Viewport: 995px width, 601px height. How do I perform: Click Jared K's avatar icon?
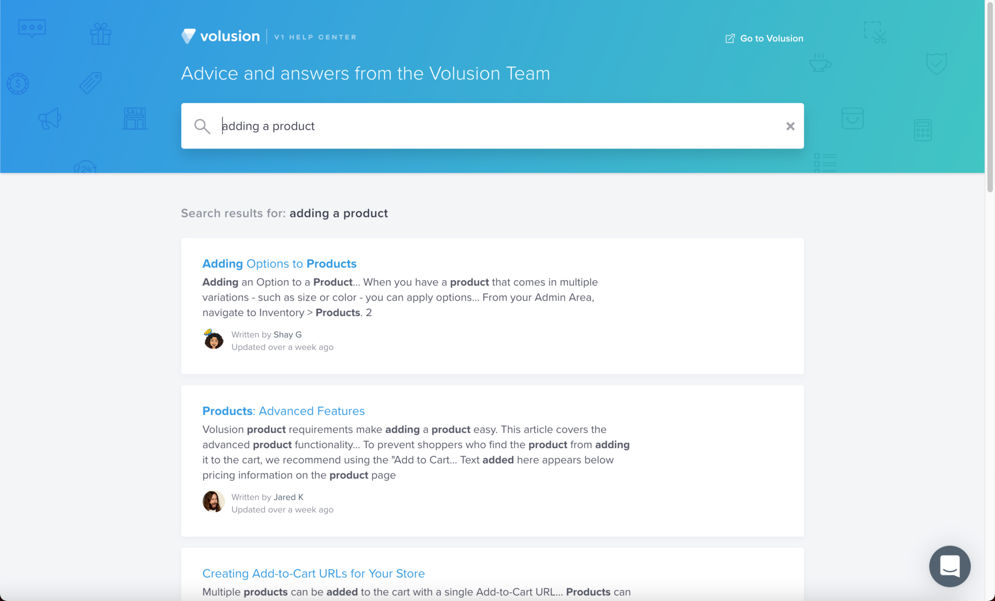tap(214, 501)
